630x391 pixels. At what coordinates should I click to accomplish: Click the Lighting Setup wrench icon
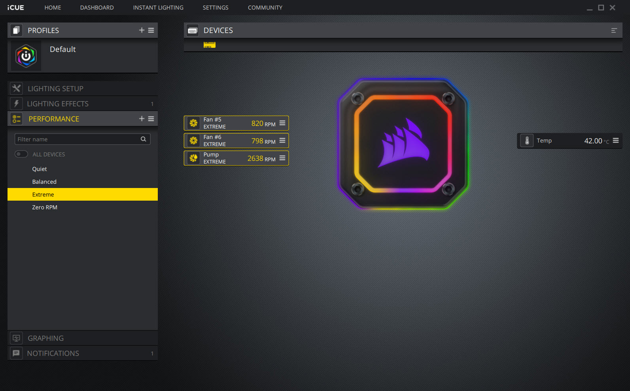[x=16, y=88]
